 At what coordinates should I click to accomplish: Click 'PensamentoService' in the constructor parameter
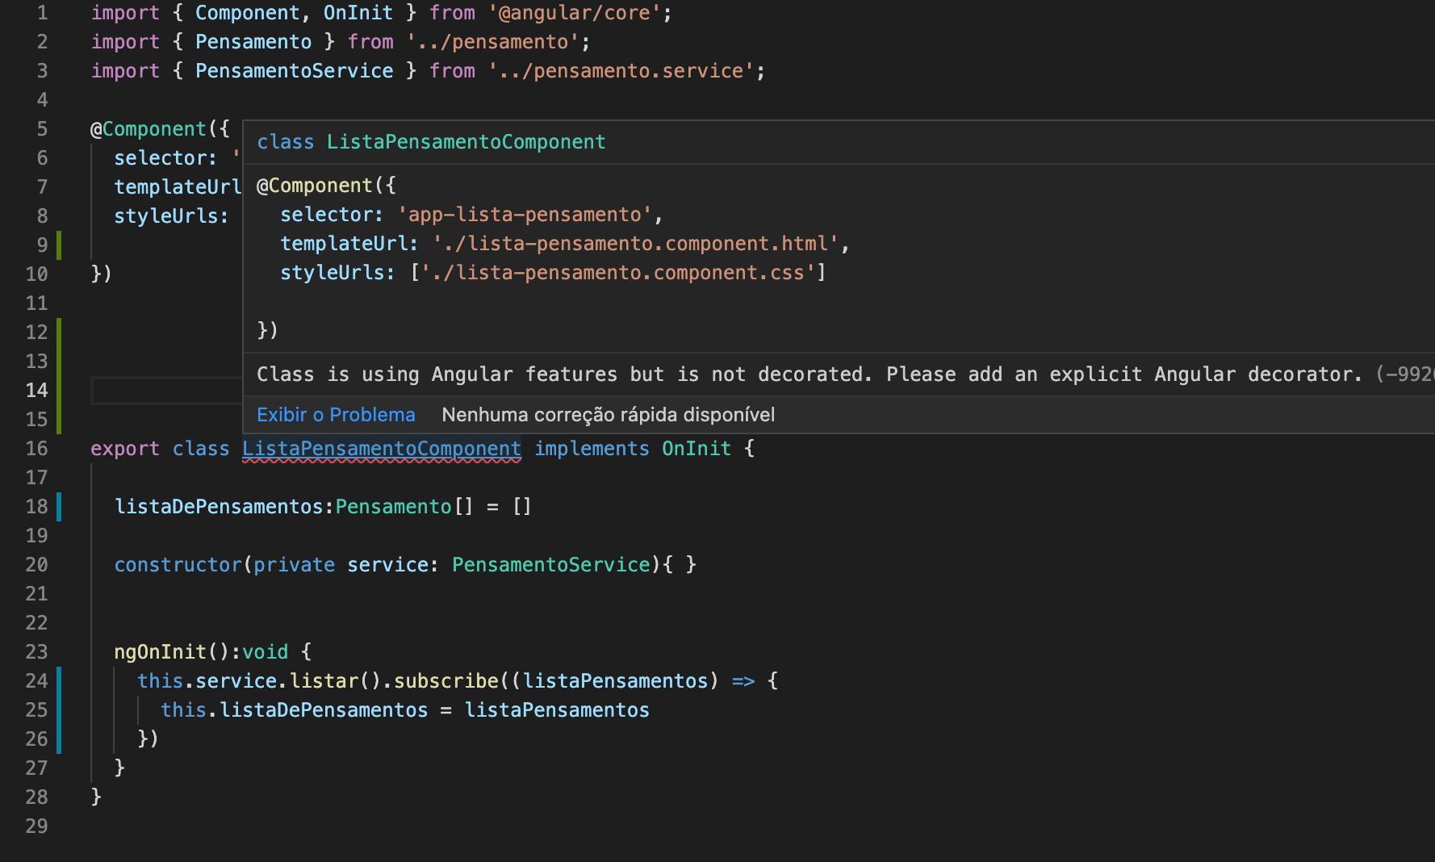[x=550, y=565]
